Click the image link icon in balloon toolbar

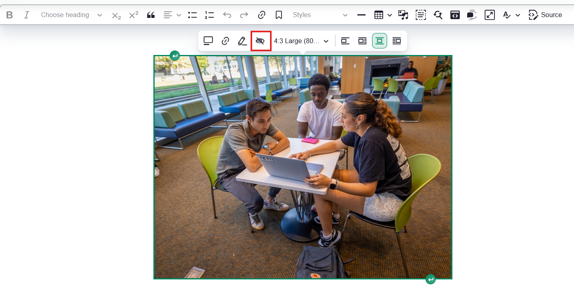click(x=225, y=41)
